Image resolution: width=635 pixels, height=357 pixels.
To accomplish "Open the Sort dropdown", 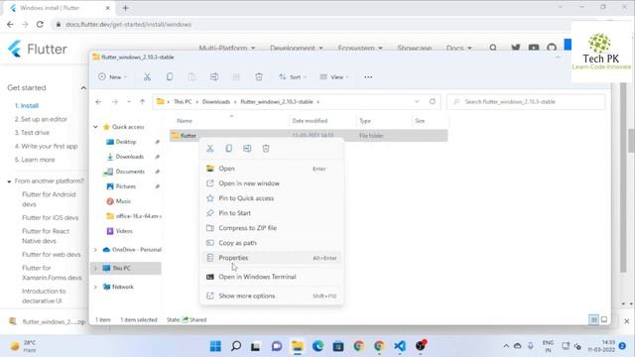I will click(x=293, y=77).
